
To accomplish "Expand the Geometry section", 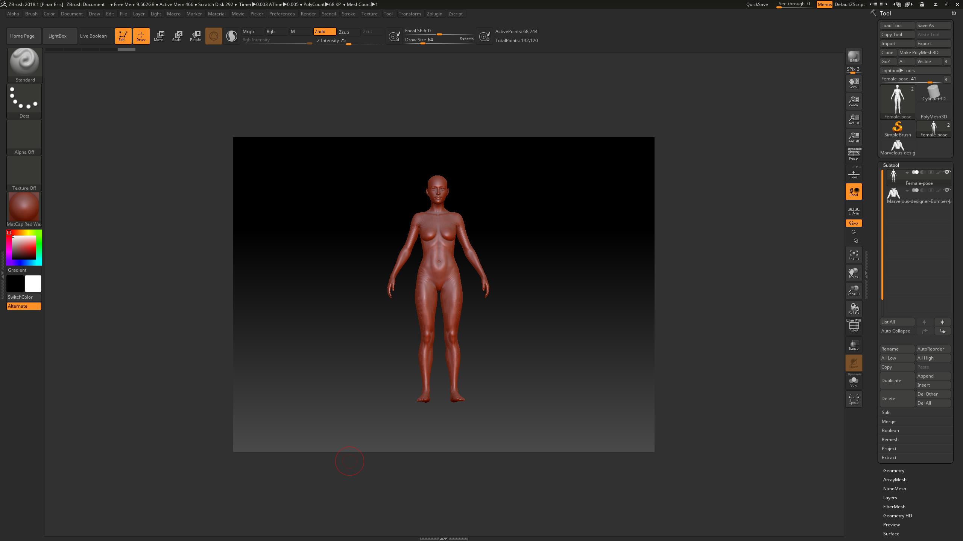I will tap(893, 471).
